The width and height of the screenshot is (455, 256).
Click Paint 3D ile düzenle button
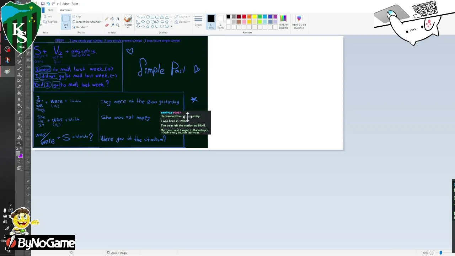coord(299,22)
